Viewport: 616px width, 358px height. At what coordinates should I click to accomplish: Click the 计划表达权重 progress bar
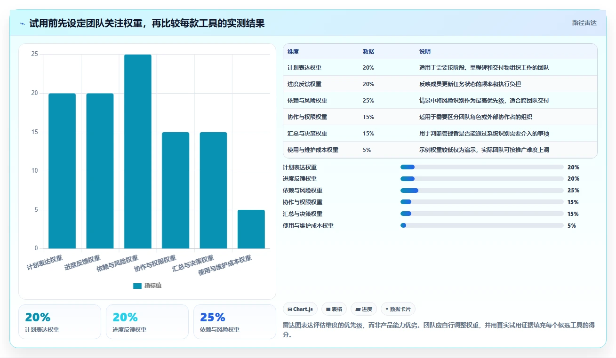[x=482, y=167]
